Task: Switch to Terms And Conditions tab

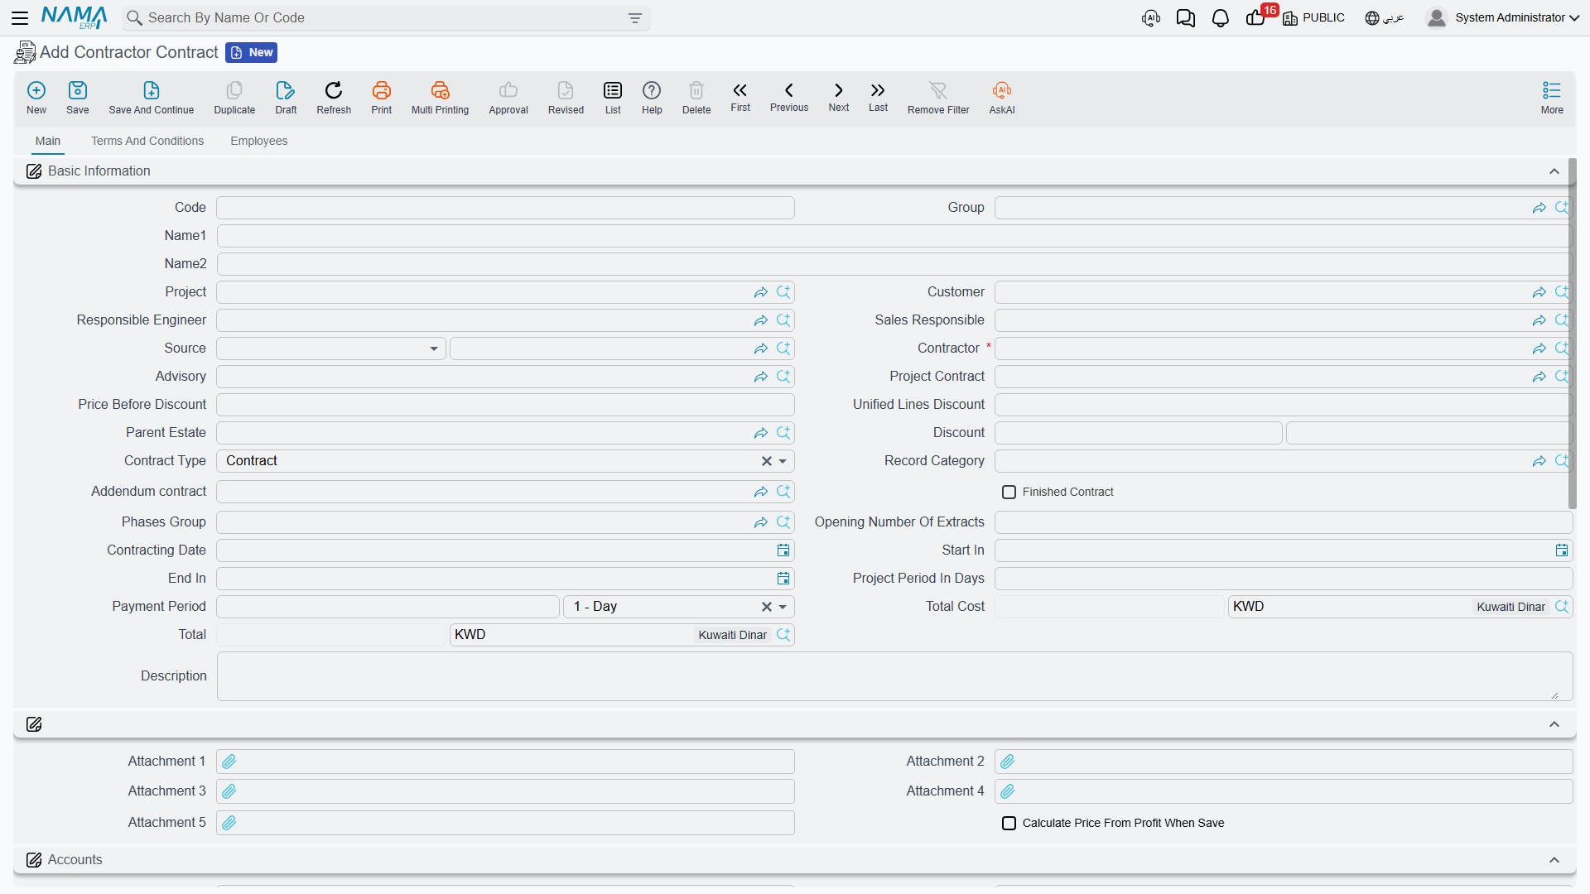Action: click(x=147, y=141)
